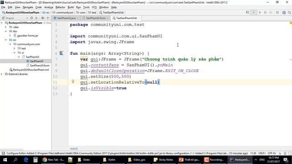Image resolution: width=292 pixels, height=164 pixels.
Task: Expand External Libraries node
Action: pos(2,74)
